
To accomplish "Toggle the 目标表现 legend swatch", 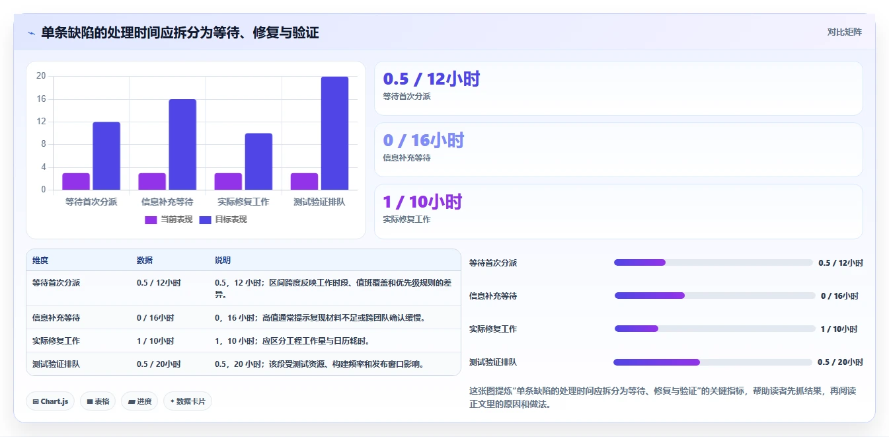I will pyautogui.click(x=205, y=219).
